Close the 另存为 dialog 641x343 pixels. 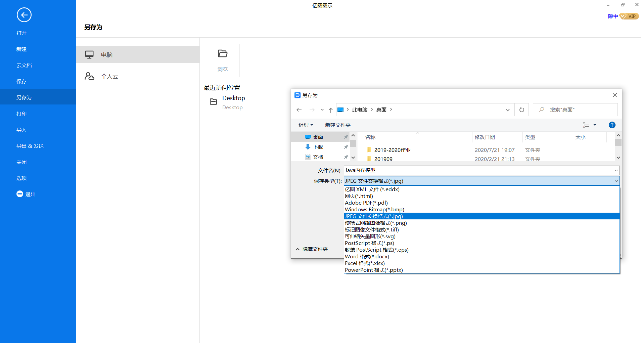[615, 95]
